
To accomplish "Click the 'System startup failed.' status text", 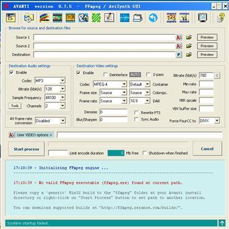I will 28,223.
